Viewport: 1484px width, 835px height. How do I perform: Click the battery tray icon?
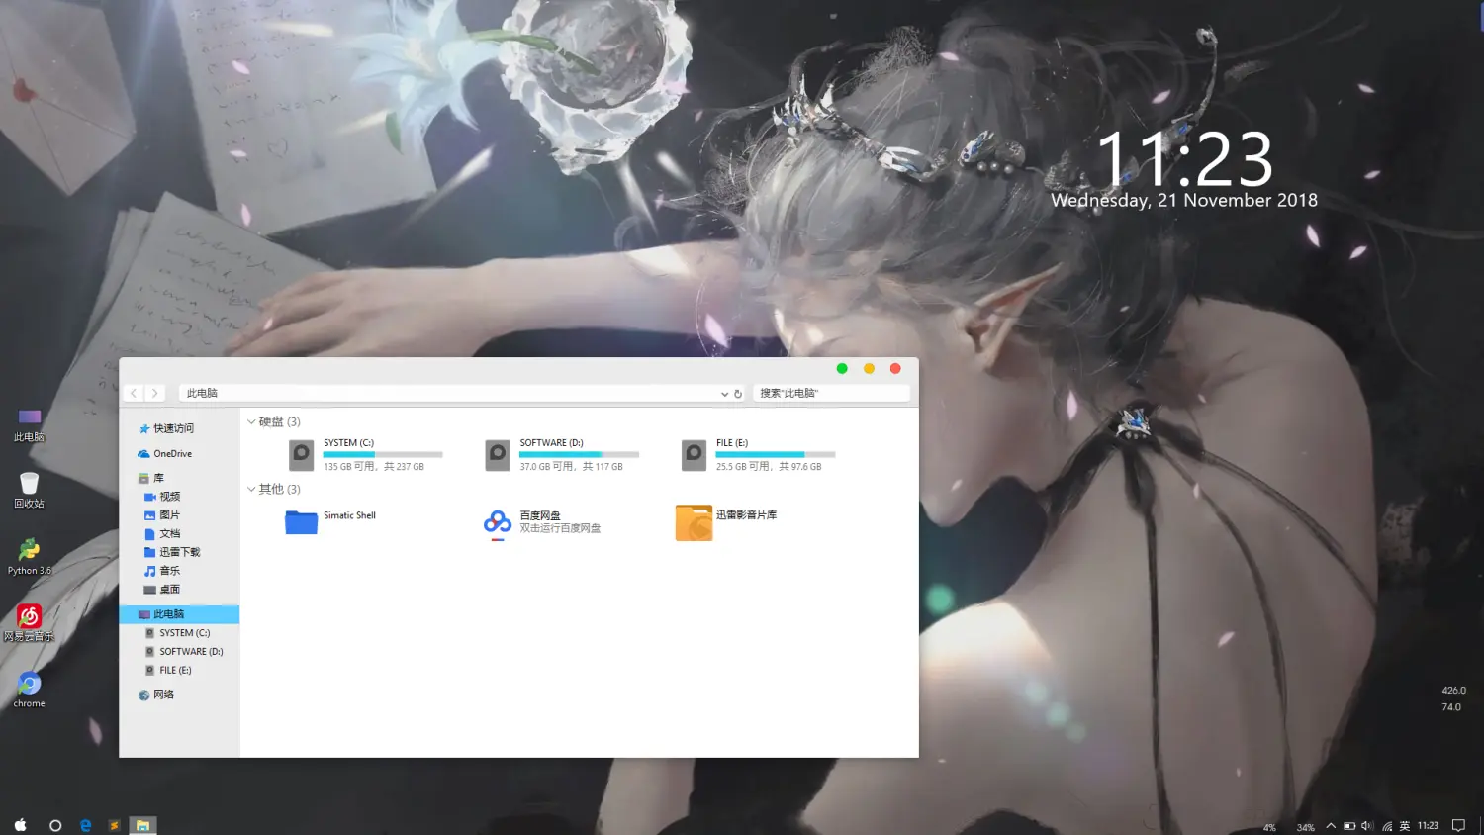click(1349, 826)
